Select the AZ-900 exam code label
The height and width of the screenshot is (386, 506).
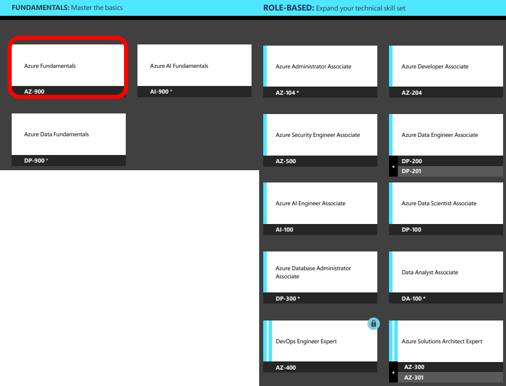tap(34, 92)
